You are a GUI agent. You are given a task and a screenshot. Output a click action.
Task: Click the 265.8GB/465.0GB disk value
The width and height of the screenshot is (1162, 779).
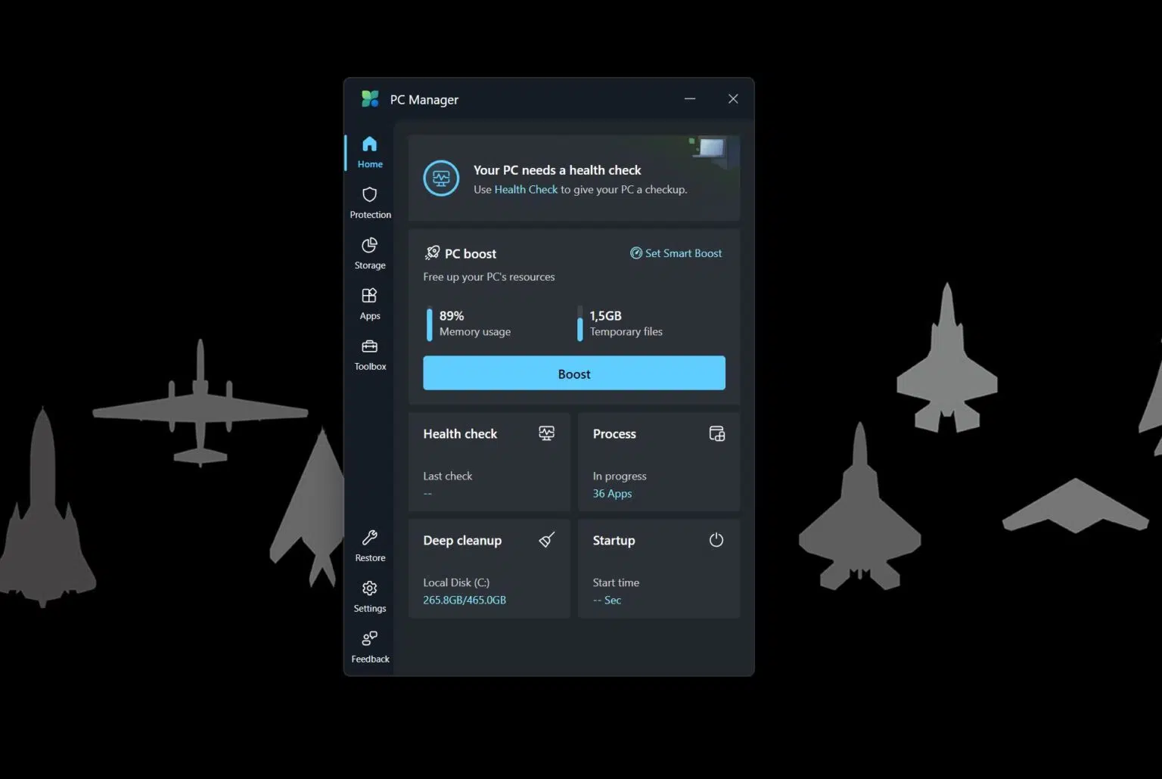point(464,601)
